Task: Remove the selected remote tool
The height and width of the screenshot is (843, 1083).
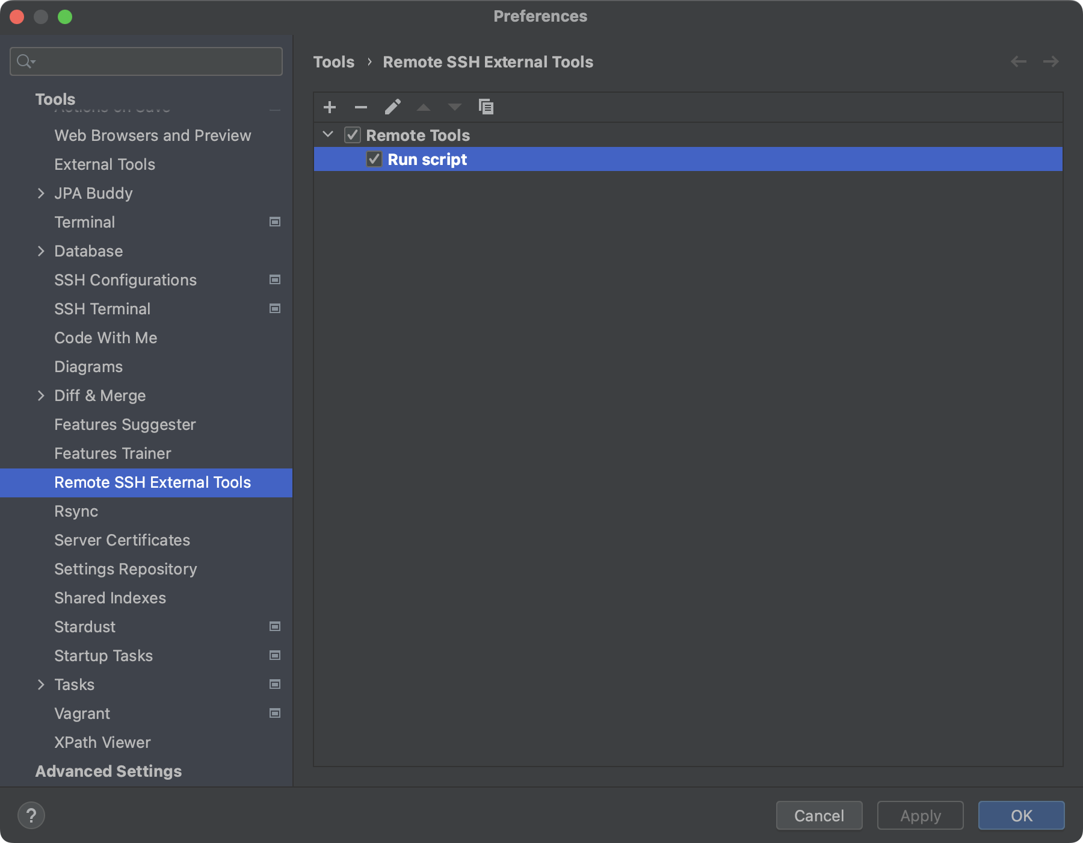Action: 361,107
